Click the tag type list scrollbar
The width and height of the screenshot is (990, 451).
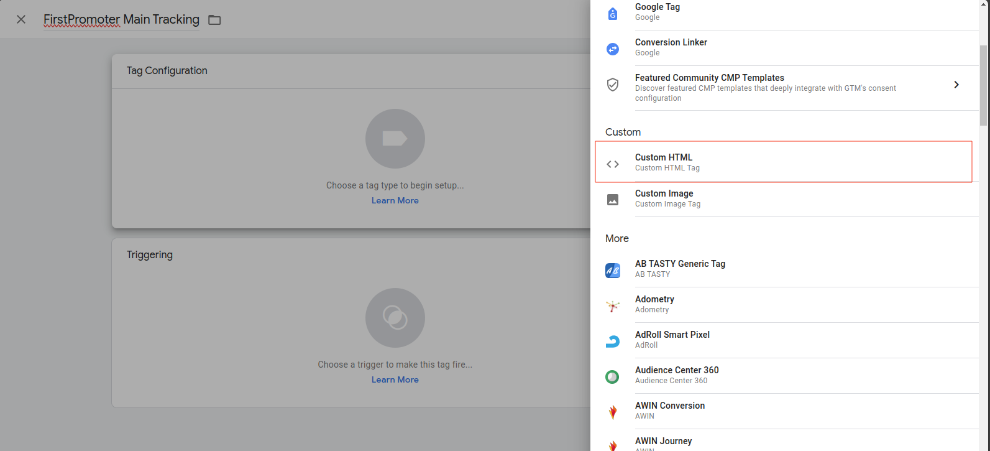tap(983, 85)
